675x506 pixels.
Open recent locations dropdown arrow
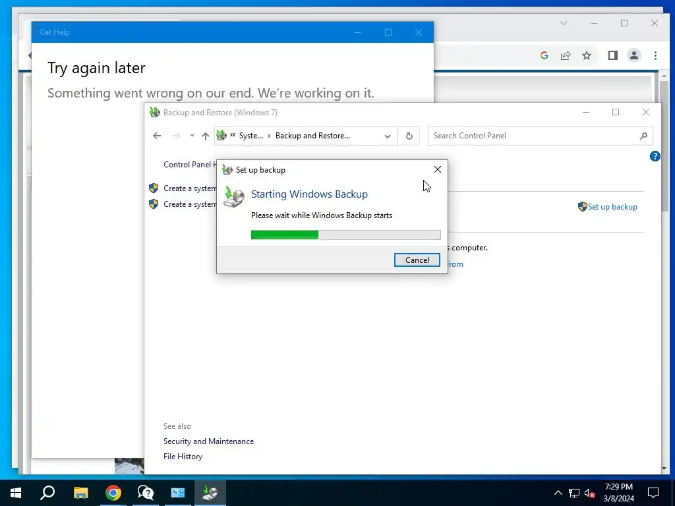(192, 136)
